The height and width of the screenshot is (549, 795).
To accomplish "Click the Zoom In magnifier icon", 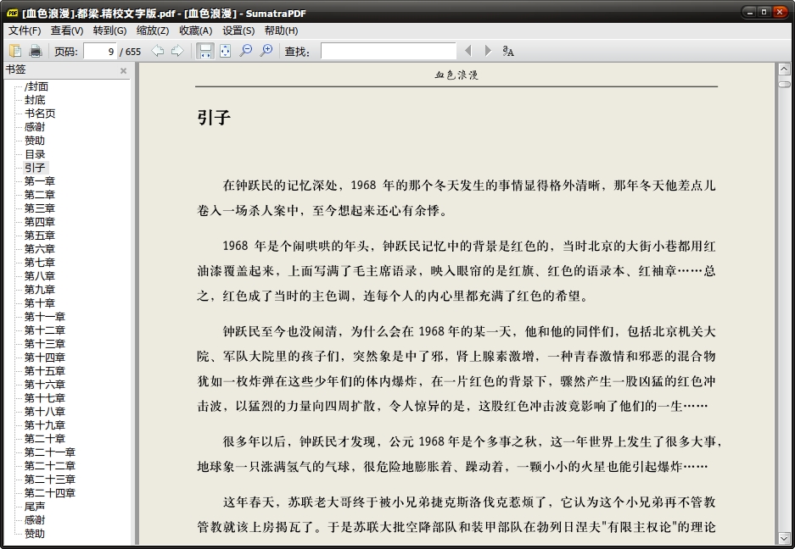I will (x=266, y=51).
